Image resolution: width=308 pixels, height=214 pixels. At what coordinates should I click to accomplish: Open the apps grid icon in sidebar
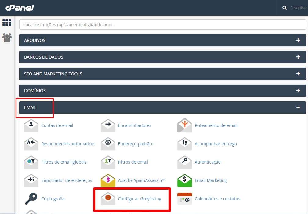coord(7,23)
